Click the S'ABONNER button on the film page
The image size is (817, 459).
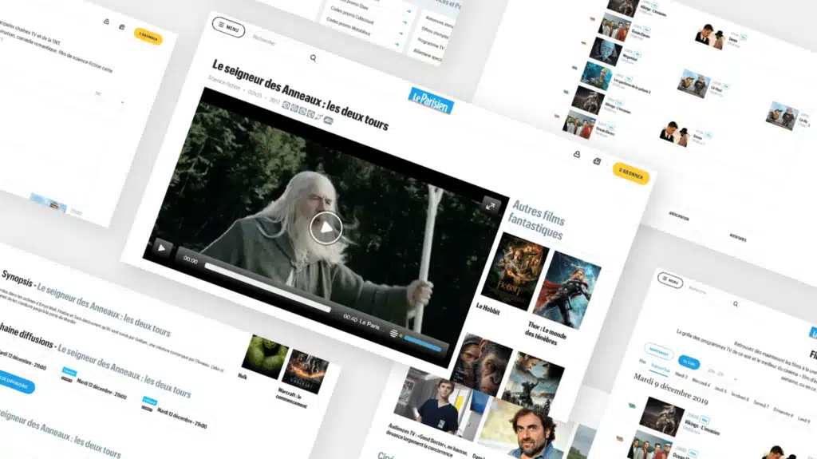631,174
